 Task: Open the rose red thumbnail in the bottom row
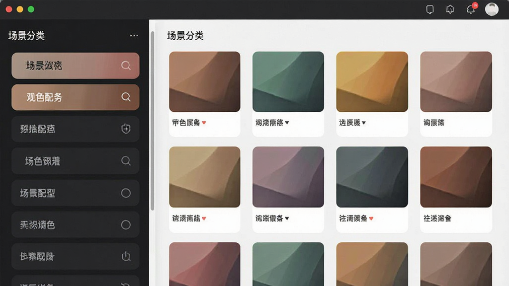click(x=204, y=264)
